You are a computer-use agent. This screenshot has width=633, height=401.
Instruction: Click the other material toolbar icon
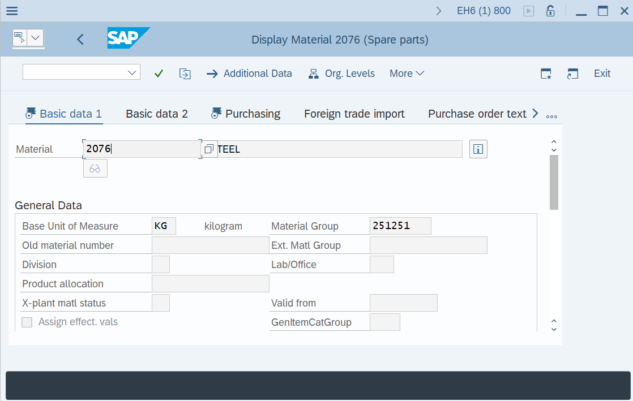185,74
